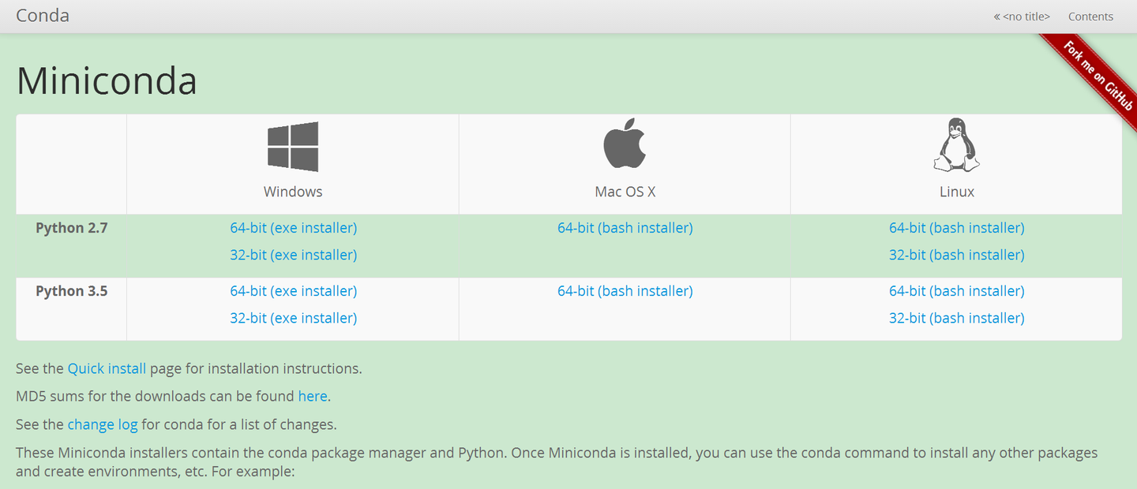Image resolution: width=1137 pixels, height=489 pixels.
Task: Open the Contents navbar item
Action: coord(1090,17)
